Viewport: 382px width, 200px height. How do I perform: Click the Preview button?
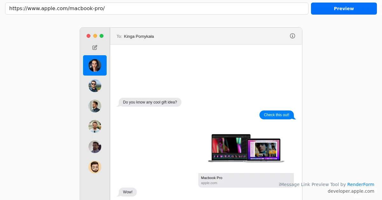click(344, 9)
